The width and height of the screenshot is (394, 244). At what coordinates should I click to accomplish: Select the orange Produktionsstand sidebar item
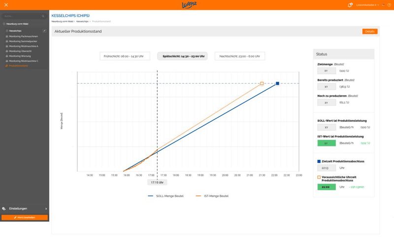click(x=18, y=66)
